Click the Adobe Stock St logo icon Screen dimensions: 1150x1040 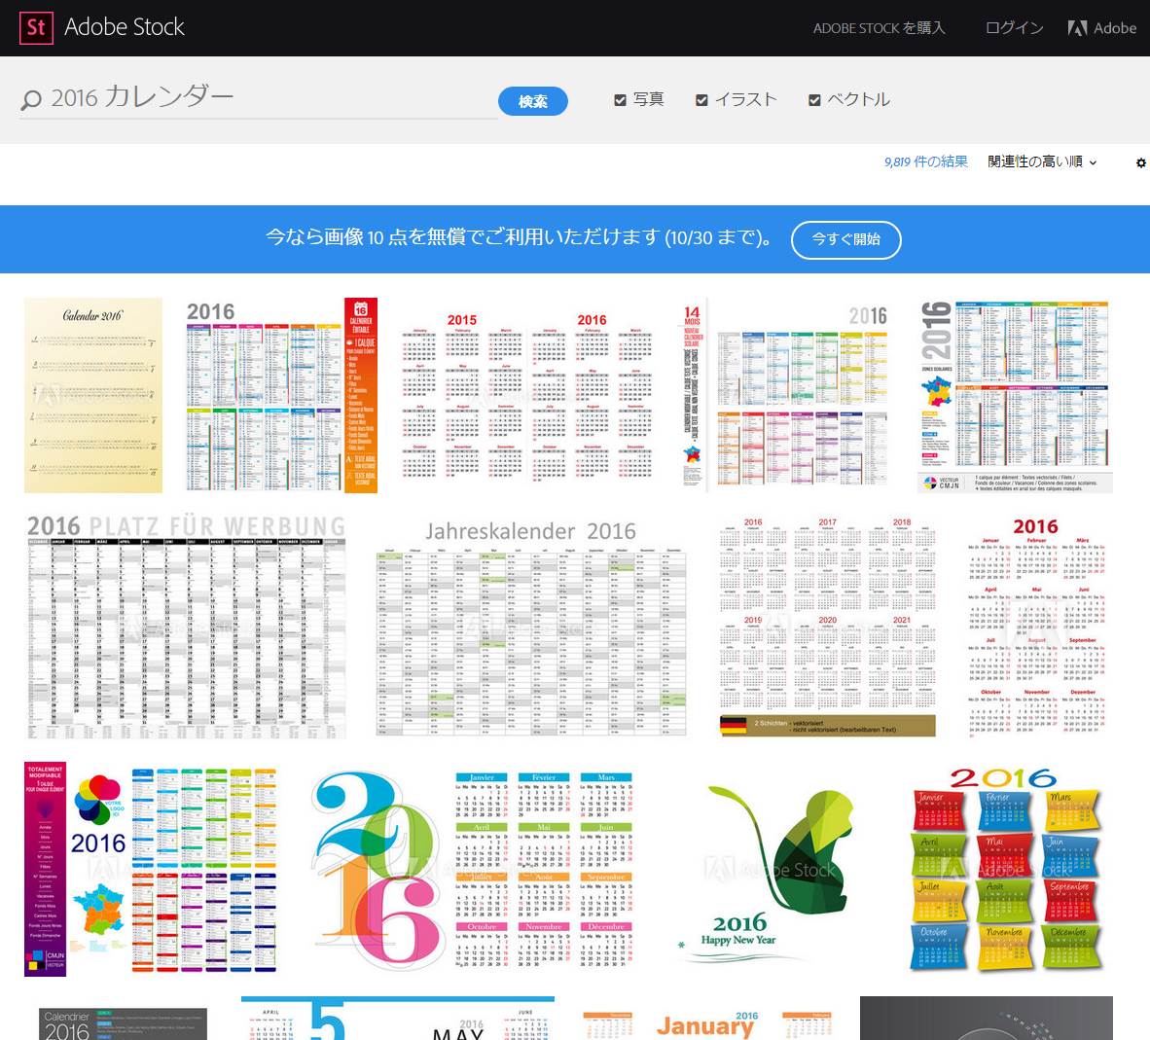point(36,27)
